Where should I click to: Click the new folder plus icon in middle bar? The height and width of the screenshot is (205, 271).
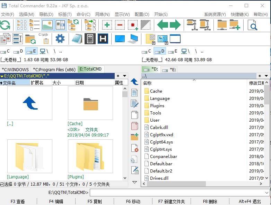tap(134, 137)
